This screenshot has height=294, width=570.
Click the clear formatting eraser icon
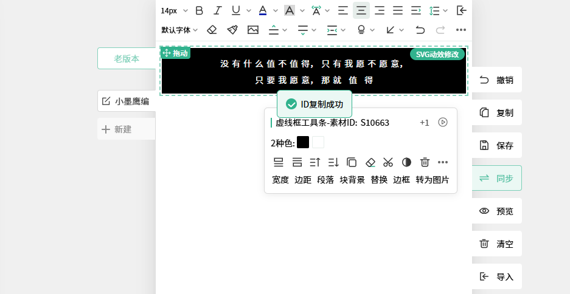pyautogui.click(x=212, y=30)
